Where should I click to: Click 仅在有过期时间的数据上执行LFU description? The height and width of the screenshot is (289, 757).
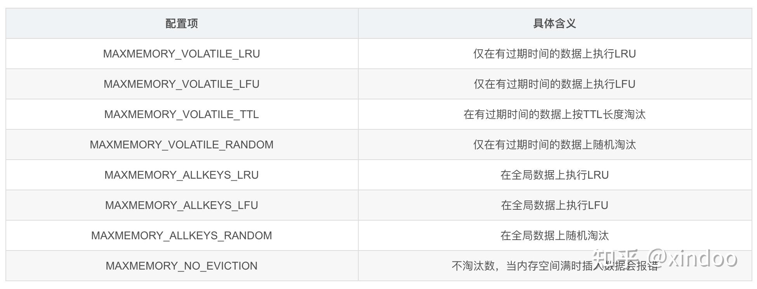pyautogui.click(x=554, y=84)
